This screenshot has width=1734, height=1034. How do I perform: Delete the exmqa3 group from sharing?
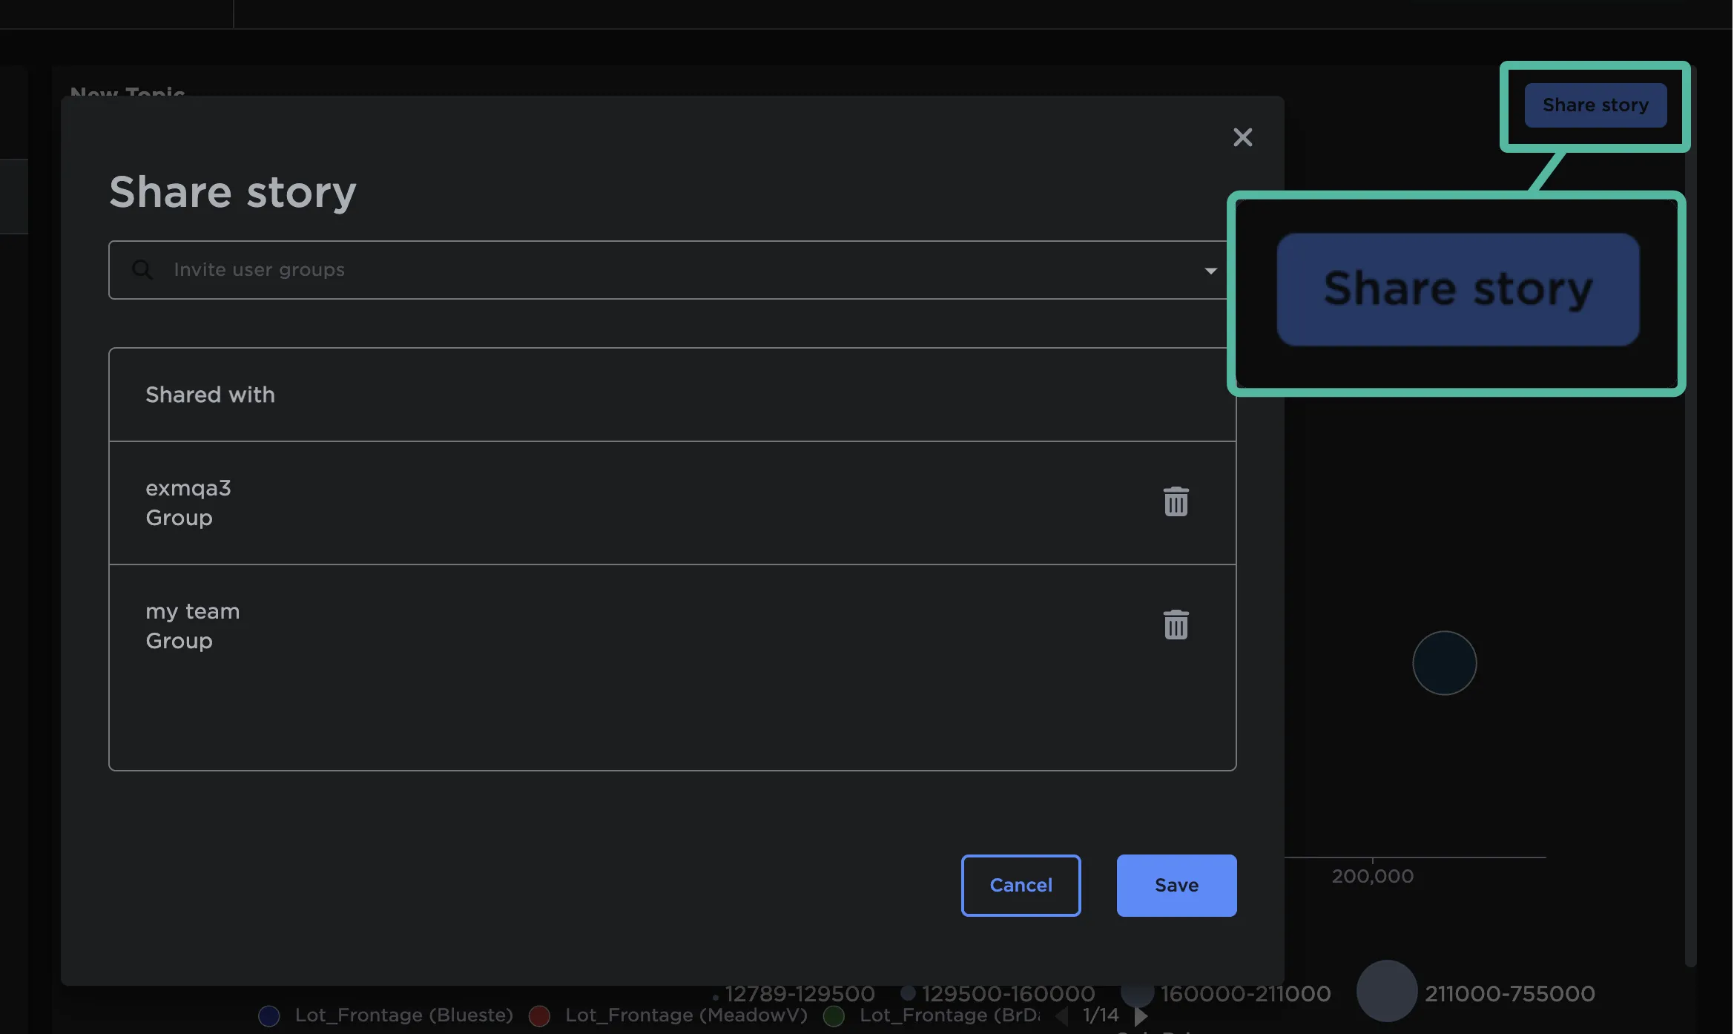1176,502
